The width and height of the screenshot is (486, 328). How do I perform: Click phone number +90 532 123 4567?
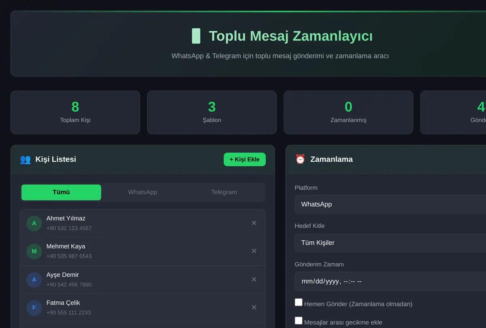tap(69, 228)
